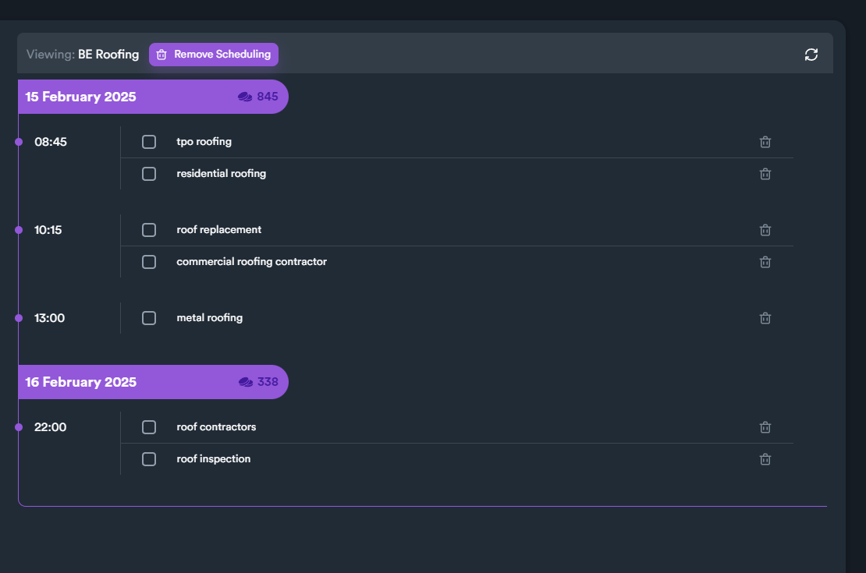This screenshot has width=866, height=573.
Task: Mark the metal roofing checkbox
Action: [149, 318]
